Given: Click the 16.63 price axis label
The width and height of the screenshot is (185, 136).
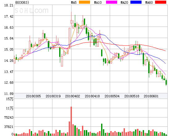Looking at the screenshot, I should click(x=9, y=28).
